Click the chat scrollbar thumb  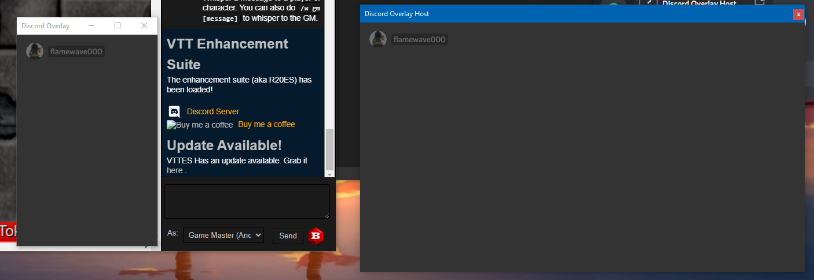click(x=329, y=149)
